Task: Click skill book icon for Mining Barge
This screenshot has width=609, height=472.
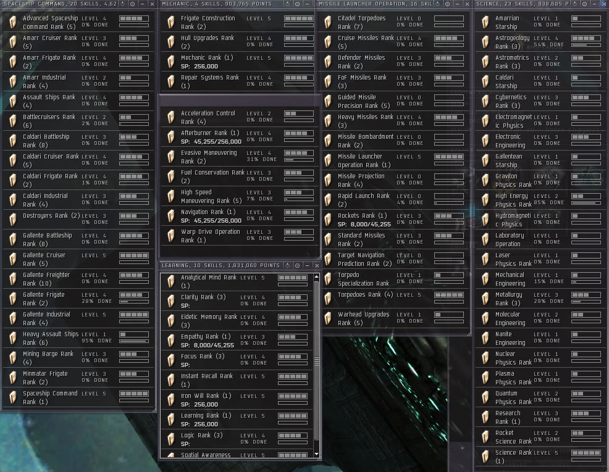Action: 13,358
